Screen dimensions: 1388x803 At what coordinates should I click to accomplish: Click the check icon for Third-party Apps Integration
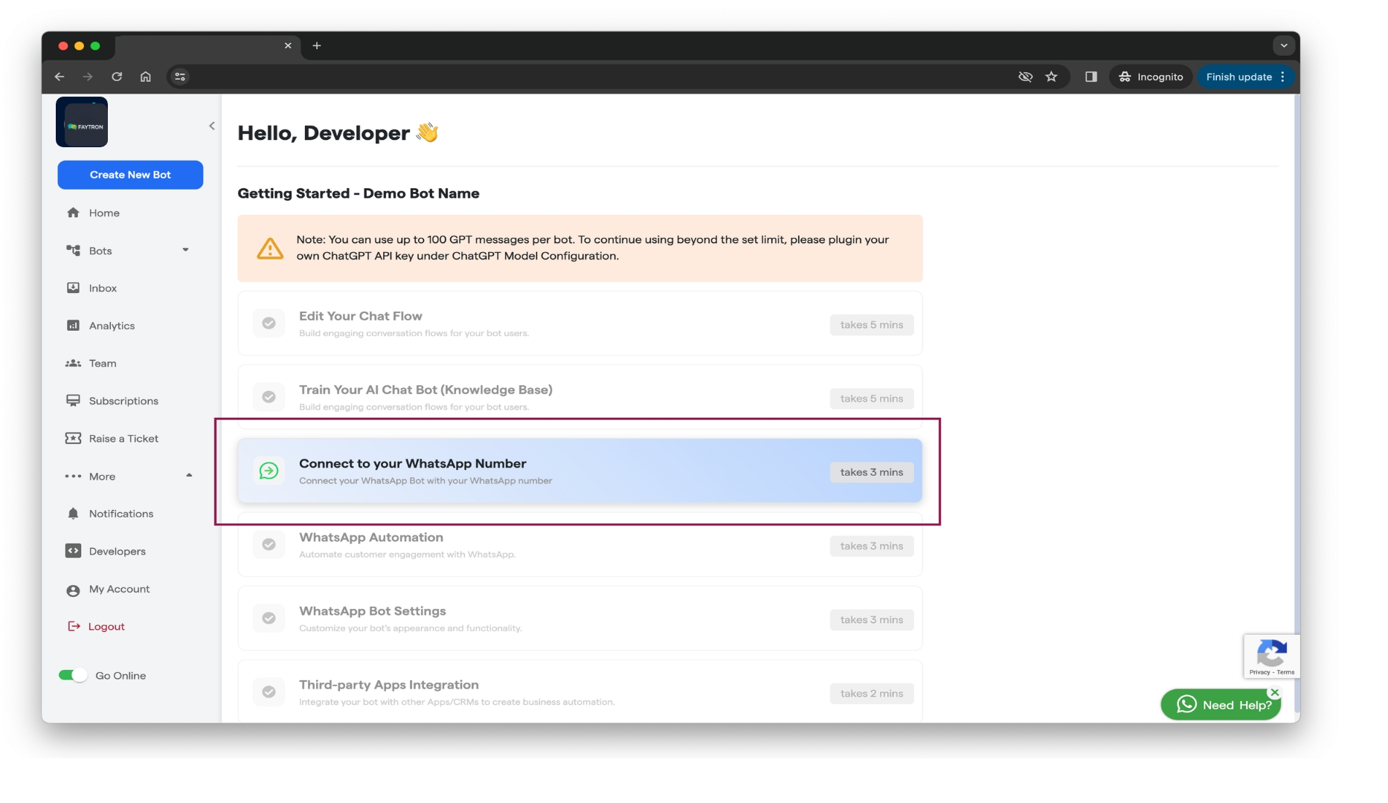point(269,691)
